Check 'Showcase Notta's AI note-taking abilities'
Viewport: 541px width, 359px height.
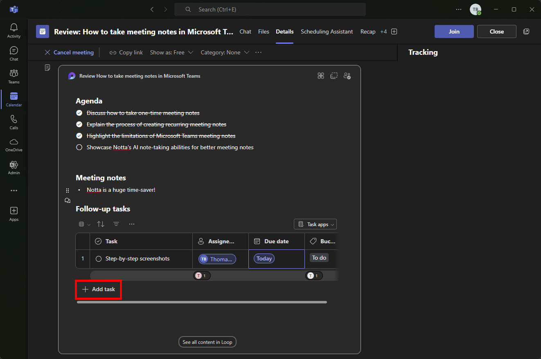coord(79,147)
